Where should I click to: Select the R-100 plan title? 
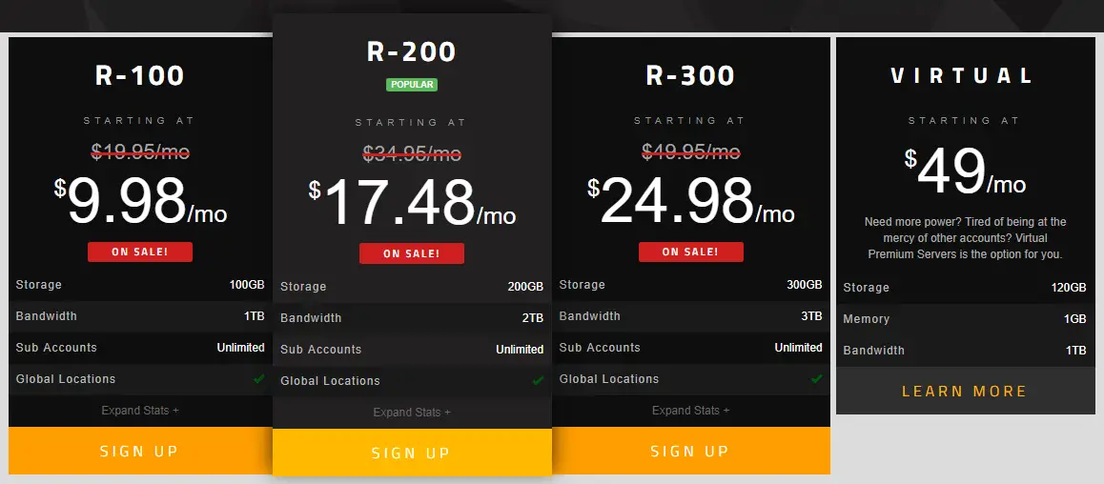(x=140, y=75)
